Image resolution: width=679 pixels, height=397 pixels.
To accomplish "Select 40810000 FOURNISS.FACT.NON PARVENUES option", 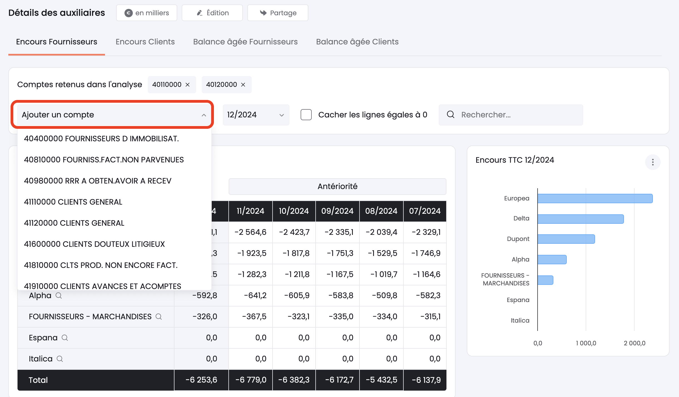I will click(x=114, y=160).
